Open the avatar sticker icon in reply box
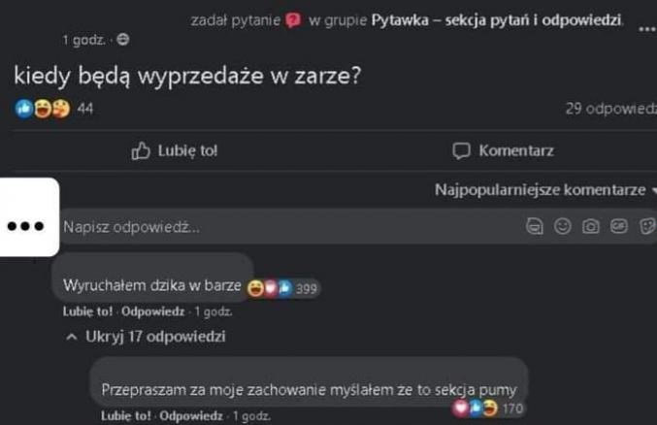The width and height of the screenshot is (657, 425). click(x=534, y=226)
